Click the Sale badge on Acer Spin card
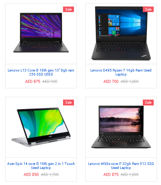 (68, 103)
